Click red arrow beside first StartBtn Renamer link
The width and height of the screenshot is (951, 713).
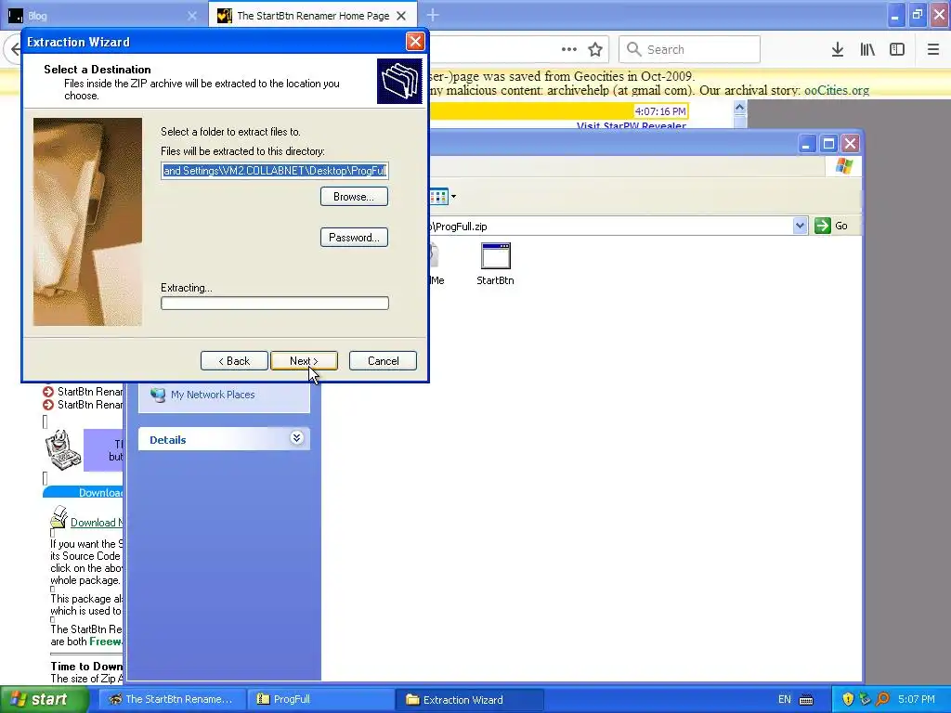[x=48, y=392]
